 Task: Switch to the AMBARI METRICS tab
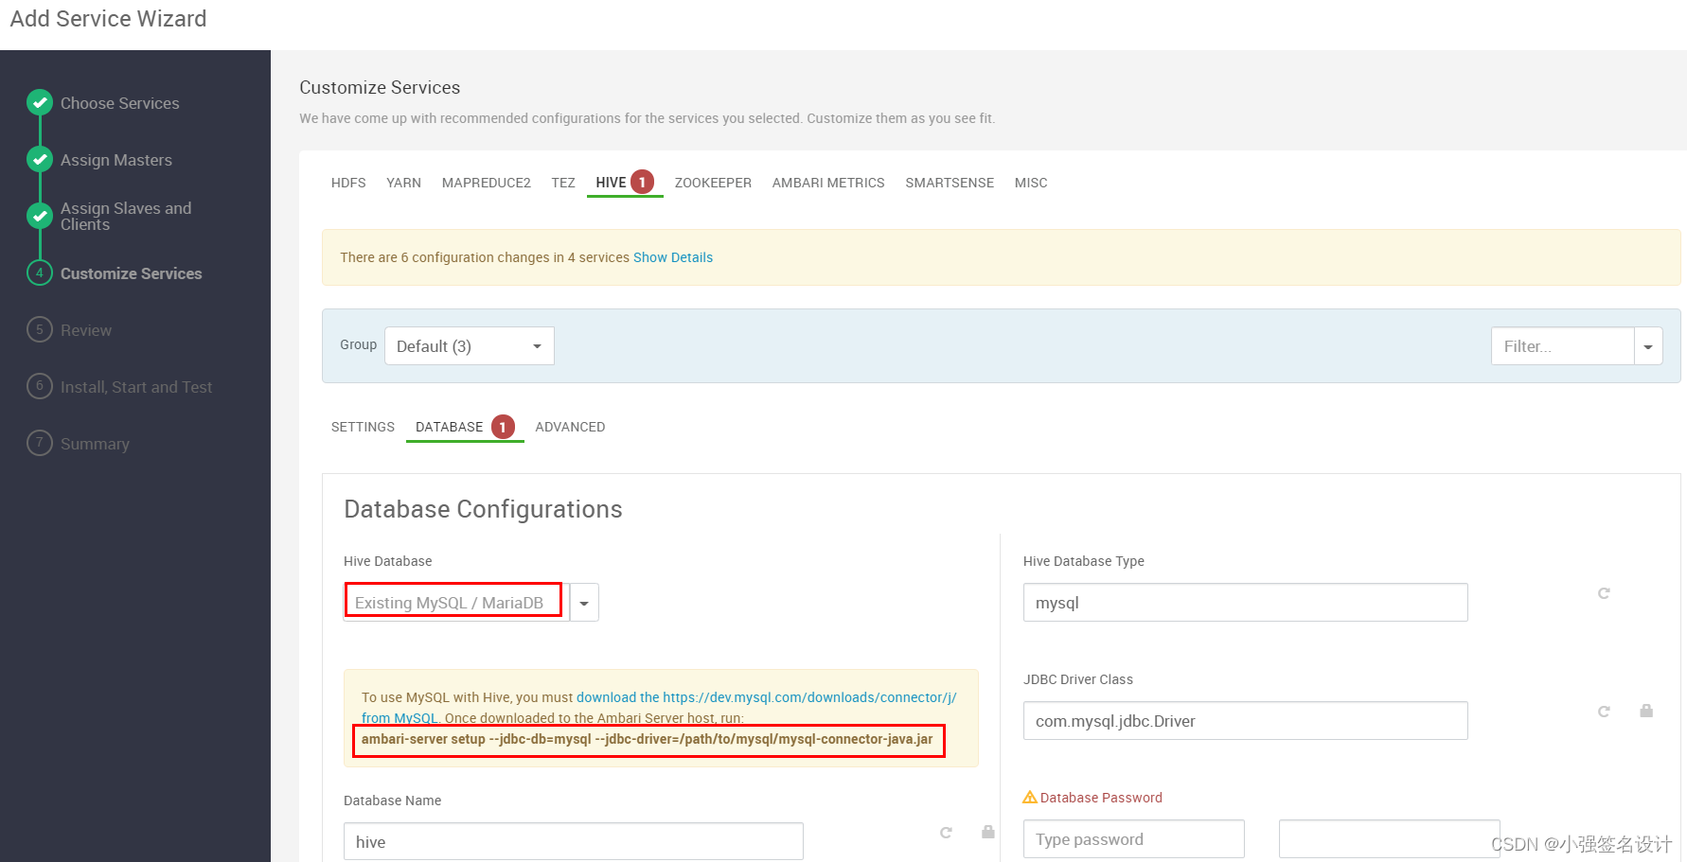coord(828,183)
